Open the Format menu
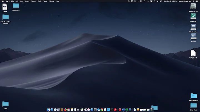This screenshot has width=200, height=112. click(x=33, y=1)
